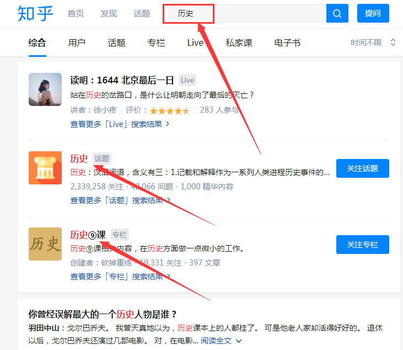Click the 话题 tag beside 历史
The image size is (403, 350).
click(x=101, y=158)
